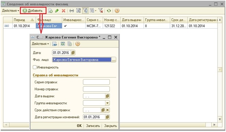Click the green pencil edit icon
Image resolution: width=226 pixels, height=132 pixels.
pyautogui.click(x=57, y=11)
